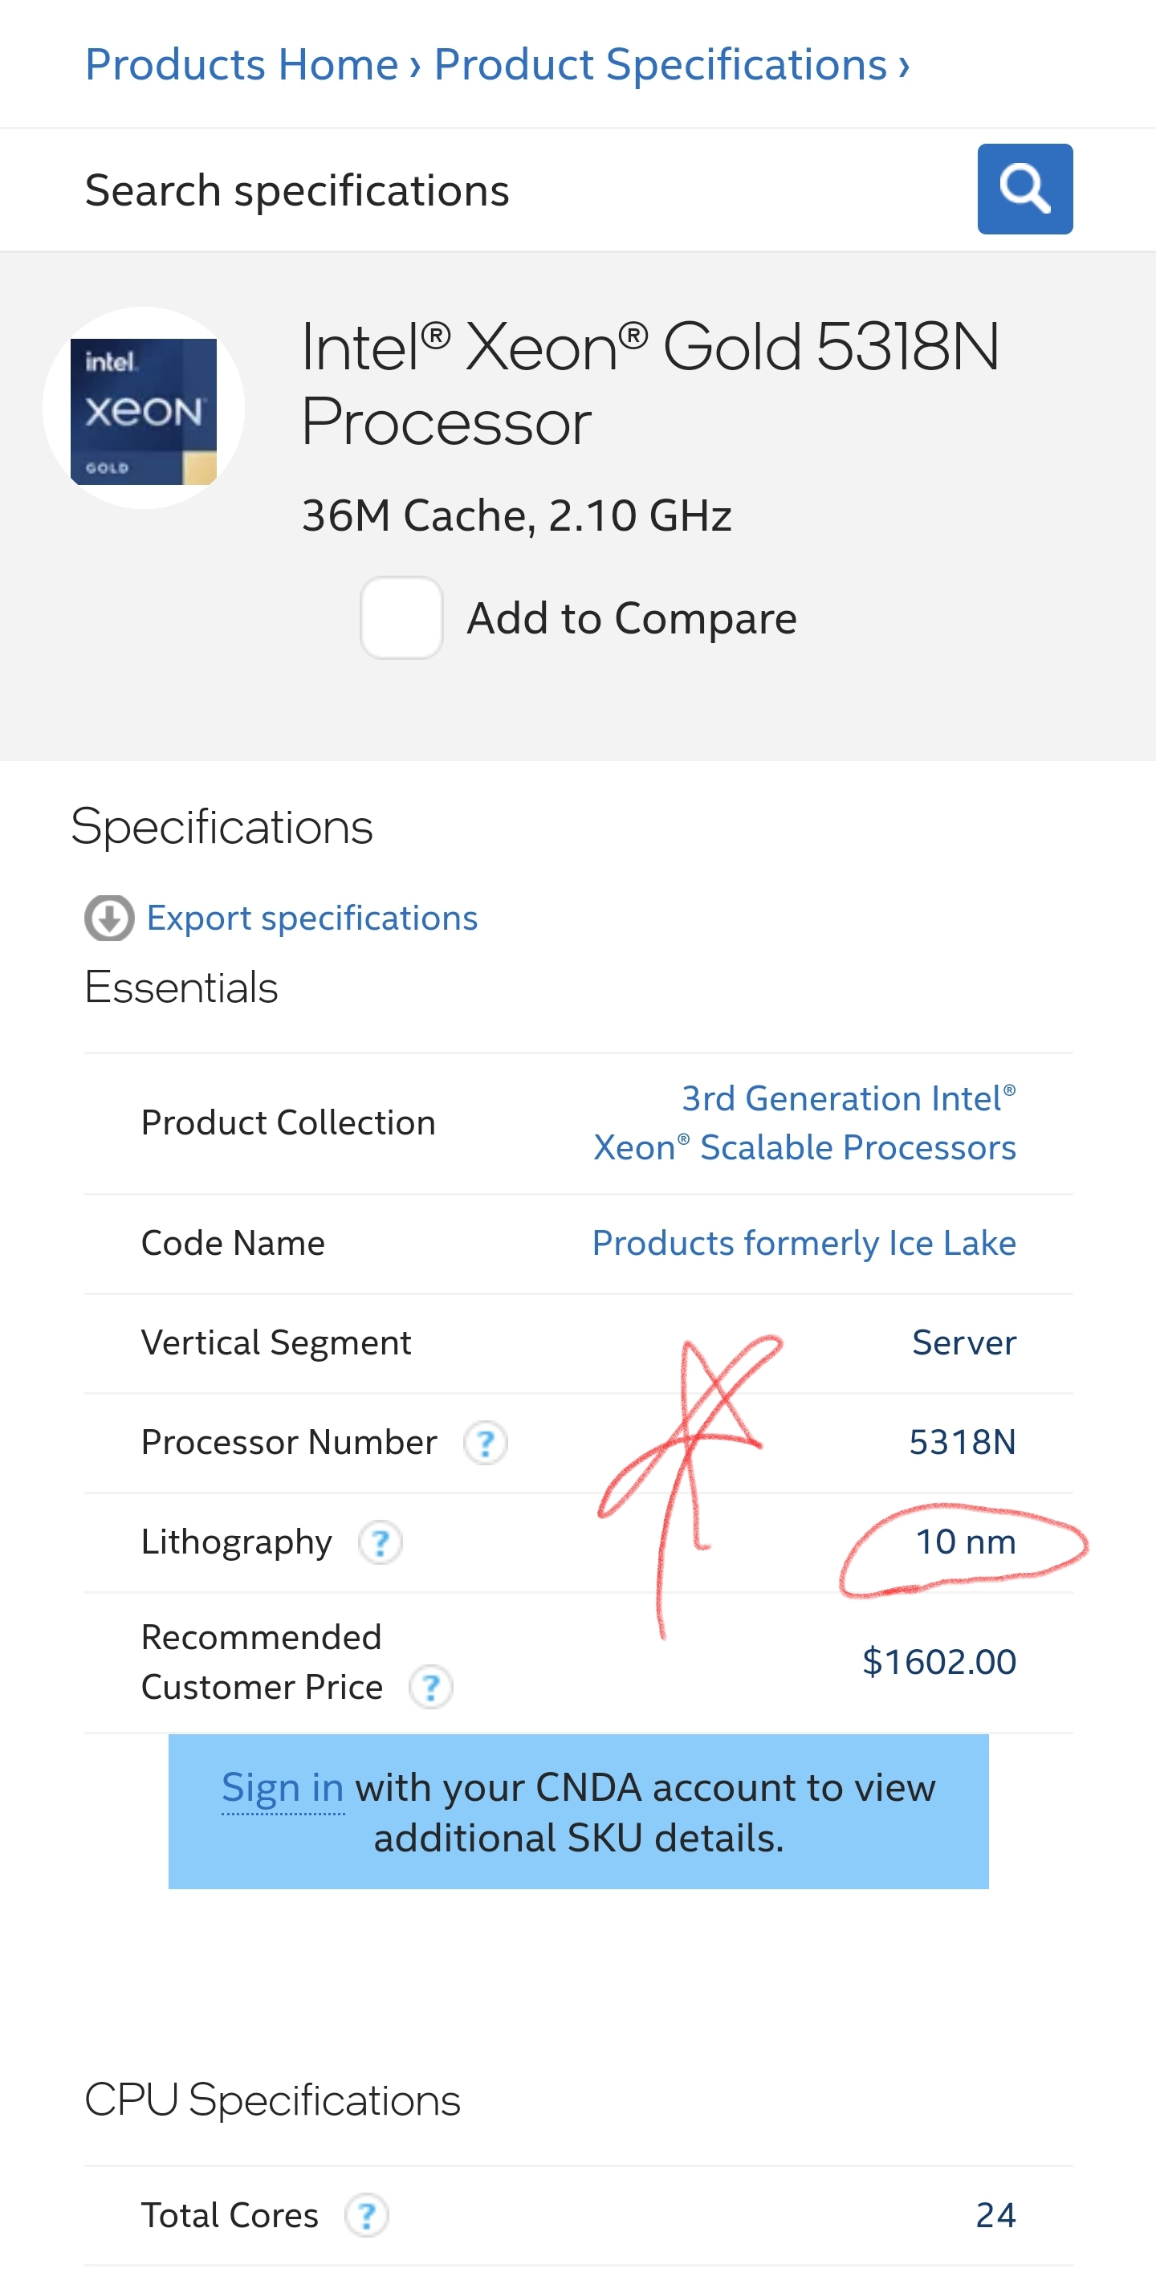Click the Server vertical segment link

pyautogui.click(x=964, y=1342)
